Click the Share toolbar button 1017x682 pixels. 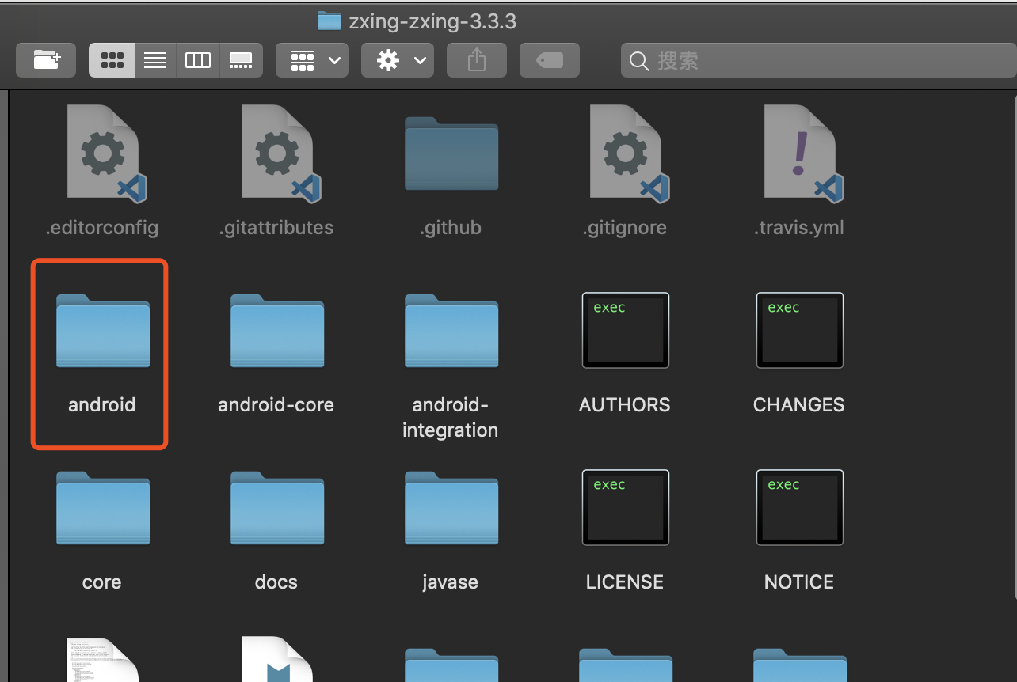[477, 60]
